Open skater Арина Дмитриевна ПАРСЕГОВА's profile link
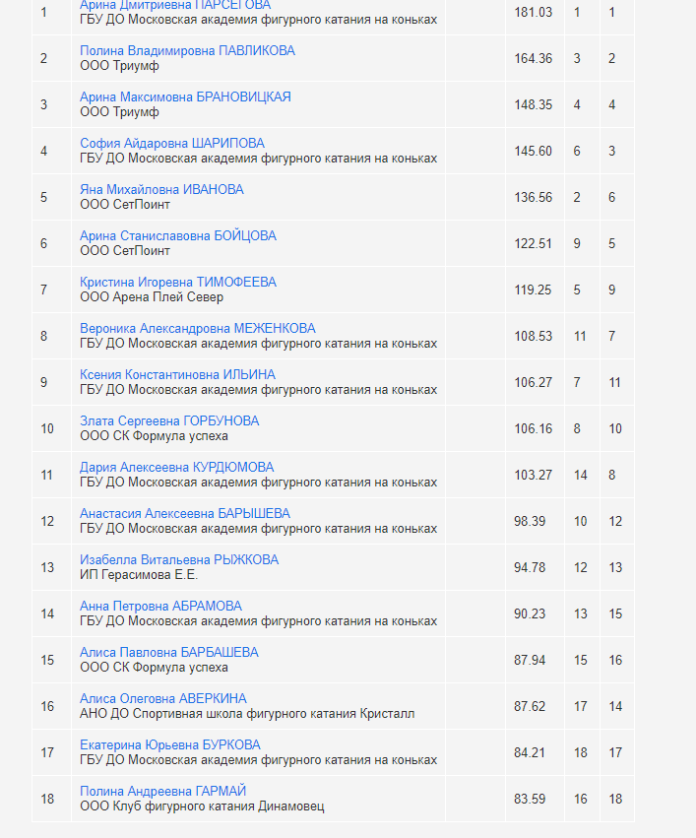Viewport: 696px width, 838px height. point(174,5)
